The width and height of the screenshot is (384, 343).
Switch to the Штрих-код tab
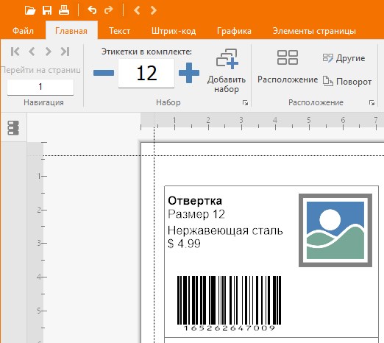click(x=174, y=31)
